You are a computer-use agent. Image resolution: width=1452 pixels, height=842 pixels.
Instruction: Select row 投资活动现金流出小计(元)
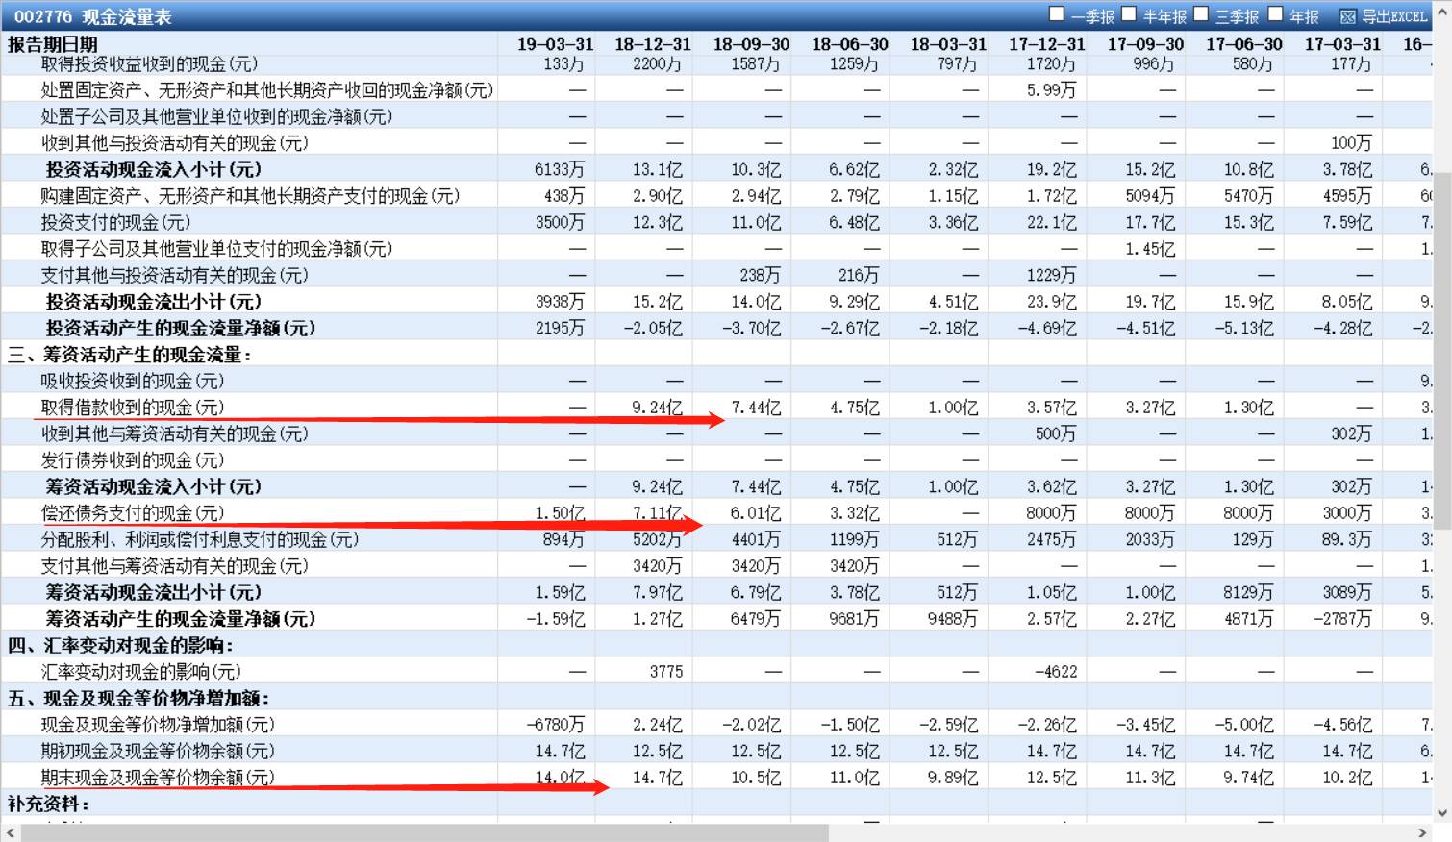tap(716, 301)
